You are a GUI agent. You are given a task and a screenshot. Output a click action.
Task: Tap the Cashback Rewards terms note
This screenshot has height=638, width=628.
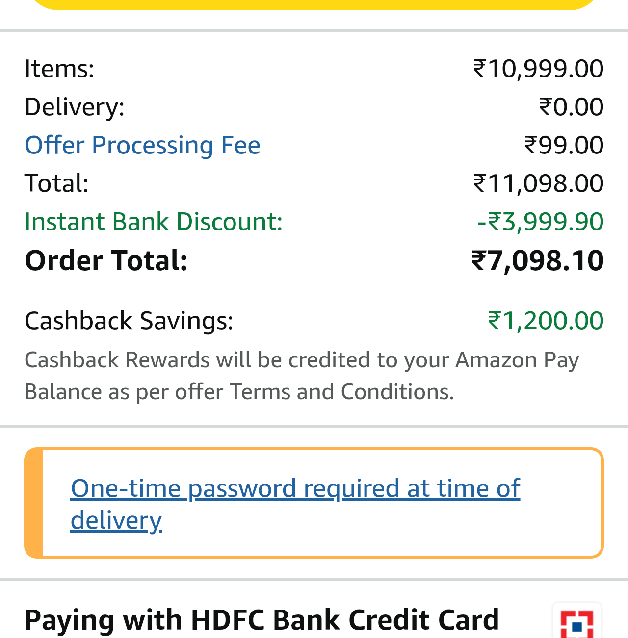point(301,376)
